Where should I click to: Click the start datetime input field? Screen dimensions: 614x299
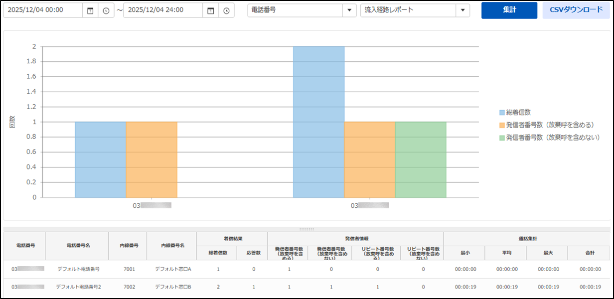(42, 10)
